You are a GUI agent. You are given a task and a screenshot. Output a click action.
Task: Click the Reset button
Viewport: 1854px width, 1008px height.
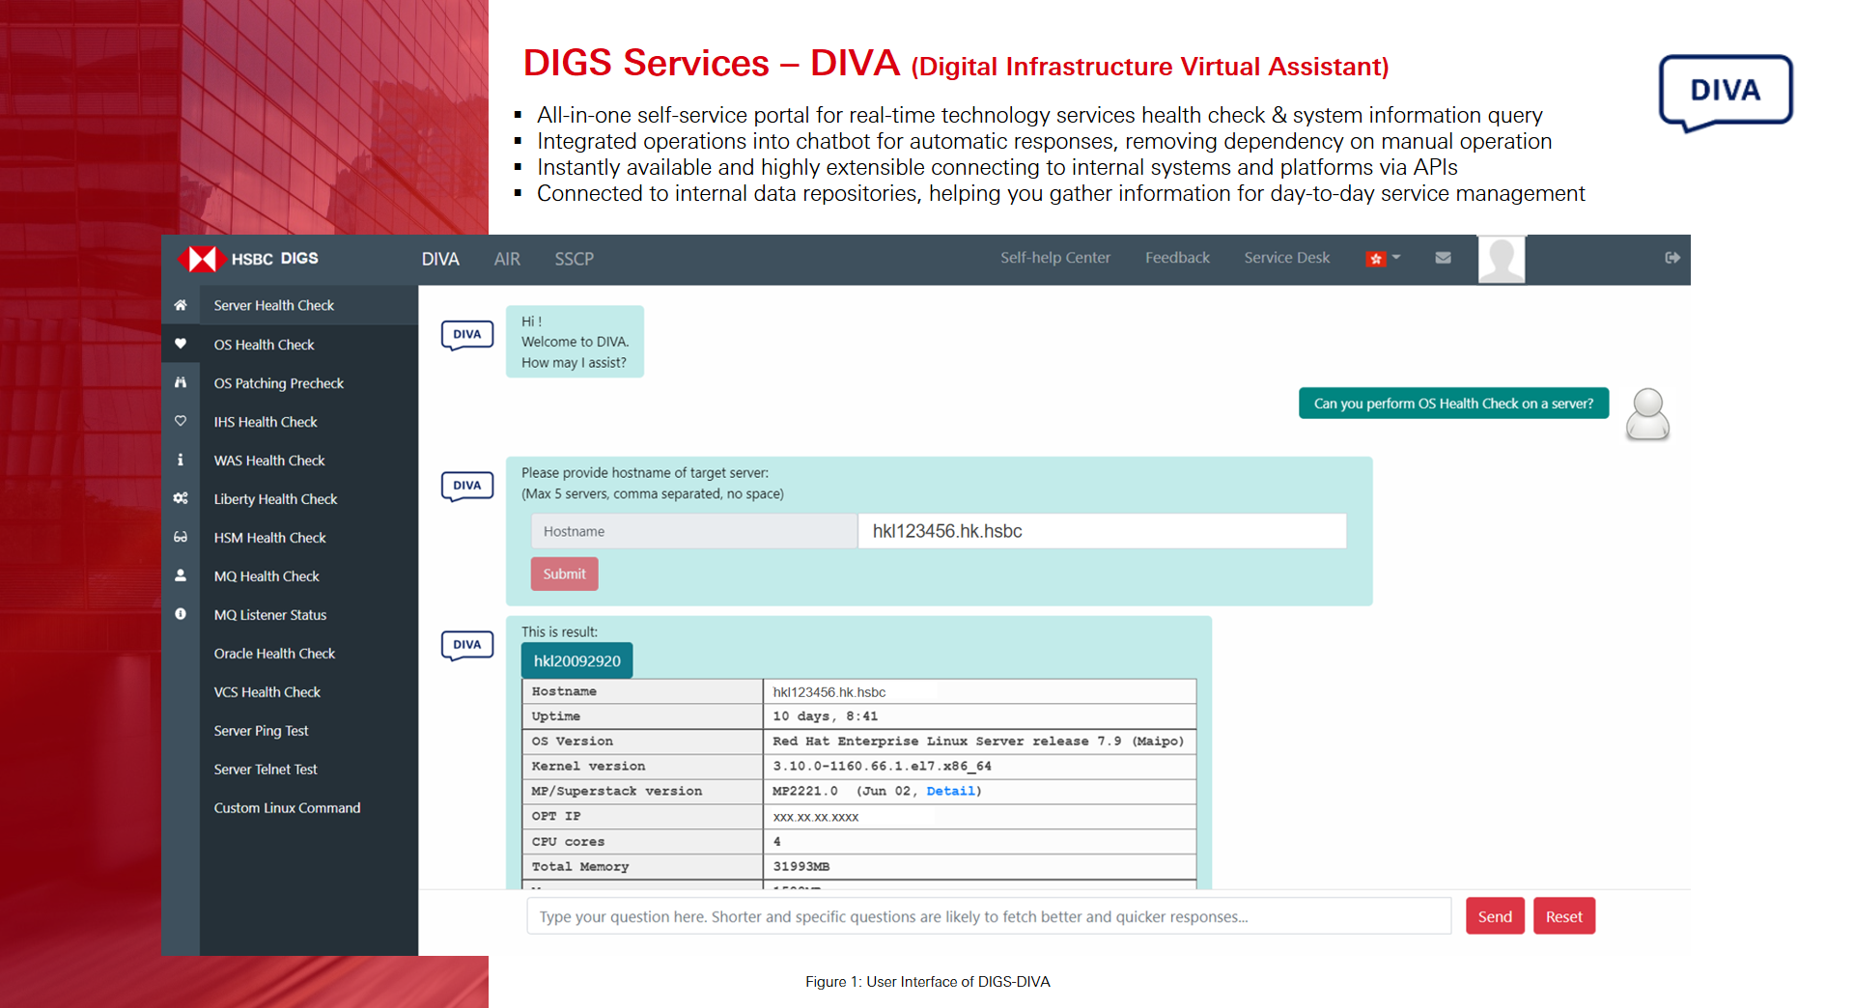click(x=1563, y=916)
